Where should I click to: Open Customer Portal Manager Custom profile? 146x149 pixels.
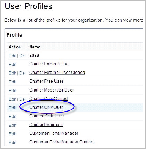(x=62, y=142)
